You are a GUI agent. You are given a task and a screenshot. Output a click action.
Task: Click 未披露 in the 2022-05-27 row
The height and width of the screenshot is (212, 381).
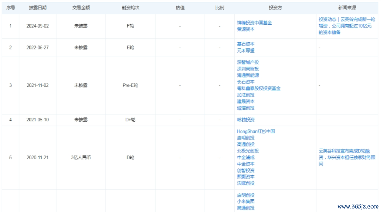(x=81, y=48)
